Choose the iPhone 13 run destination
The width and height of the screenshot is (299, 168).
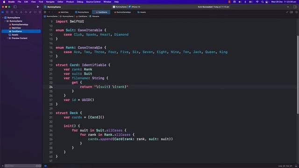point(135,7)
